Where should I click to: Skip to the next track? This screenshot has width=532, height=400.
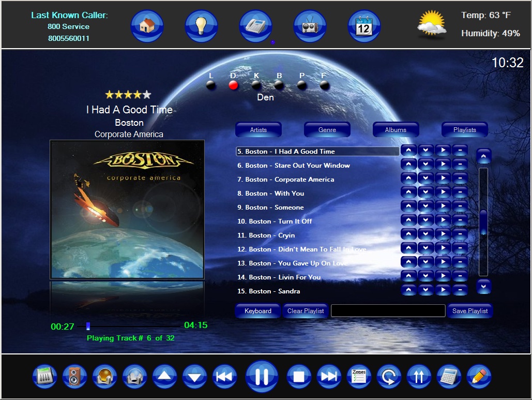tap(329, 377)
